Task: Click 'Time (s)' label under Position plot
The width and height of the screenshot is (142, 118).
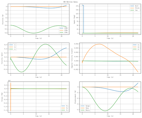Action: tap(38, 38)
